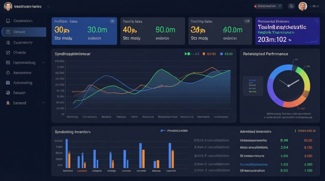Click the Aemtertma clock icon in sidebar

tap(8, 73)
